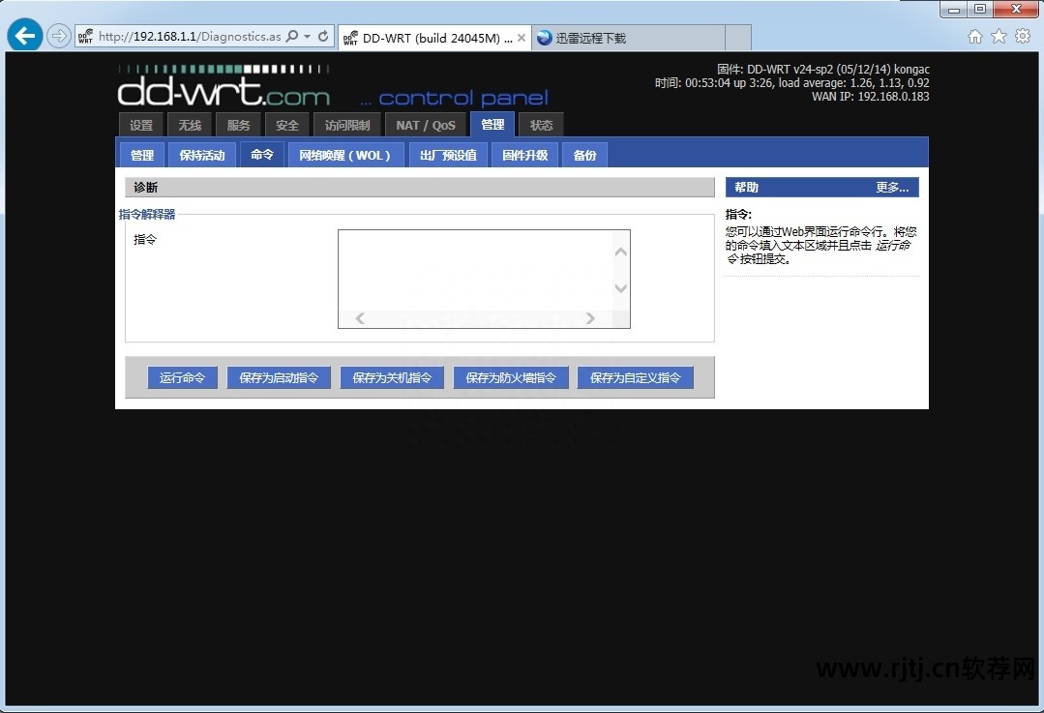Screen dimensions: 1044x713
Task: Click the 保存为自定义指令 button
Action: pyautogui.click(x=635, y=377)
